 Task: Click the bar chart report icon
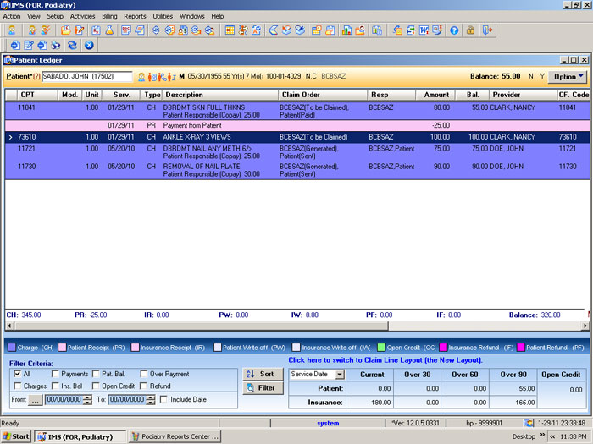(x=346, y=30)
